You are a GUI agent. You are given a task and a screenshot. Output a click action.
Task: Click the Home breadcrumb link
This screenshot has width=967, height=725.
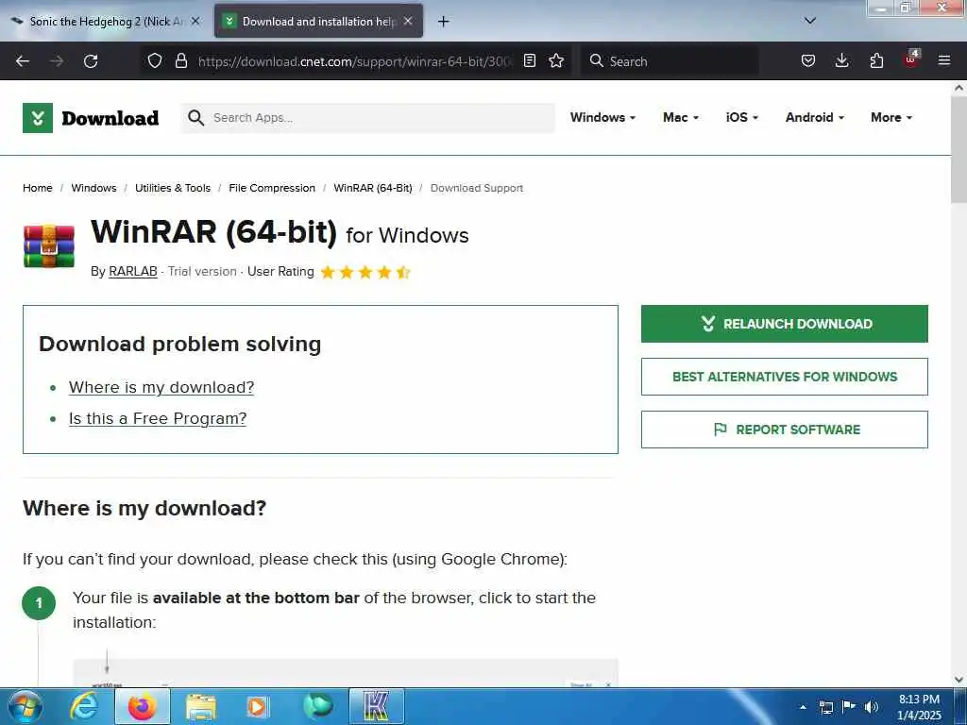point(38,188)
